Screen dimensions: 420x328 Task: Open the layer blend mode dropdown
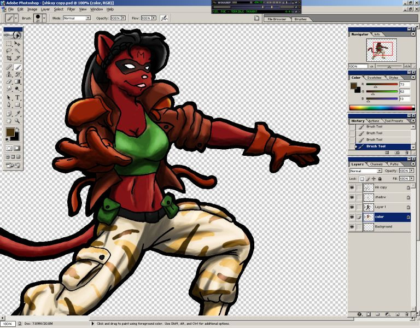(x=366, y=171)
